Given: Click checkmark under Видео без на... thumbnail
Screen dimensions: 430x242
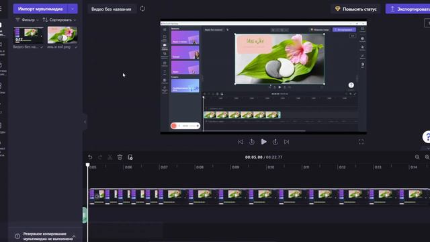Looking at the screenshot, I should (x=42, y=47).
